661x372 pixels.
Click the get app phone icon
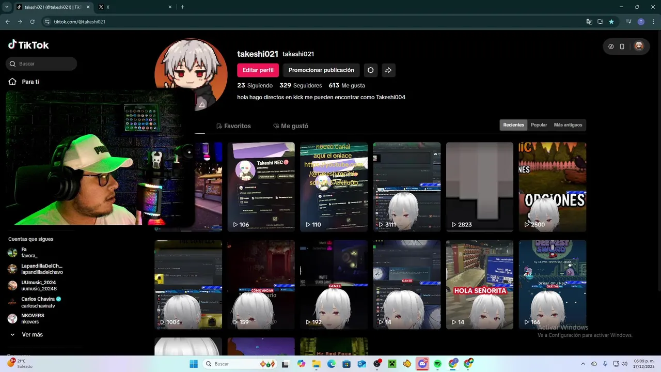(x=622, y=47)
